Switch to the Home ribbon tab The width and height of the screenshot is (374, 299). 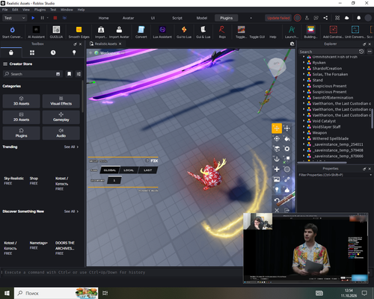pyautogui.click(x=103, y=18)
